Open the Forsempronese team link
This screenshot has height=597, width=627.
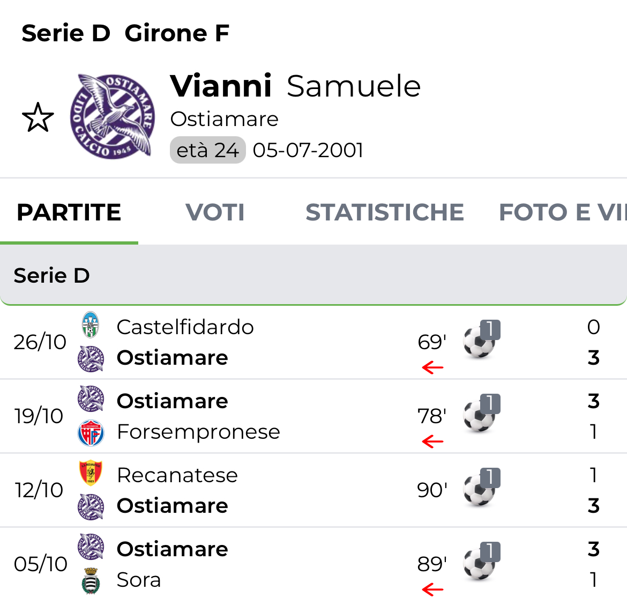[x=198, y=432]
